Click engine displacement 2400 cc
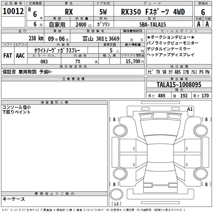The width and height of the screenshot is (213, 213). (x=84, y=25)
